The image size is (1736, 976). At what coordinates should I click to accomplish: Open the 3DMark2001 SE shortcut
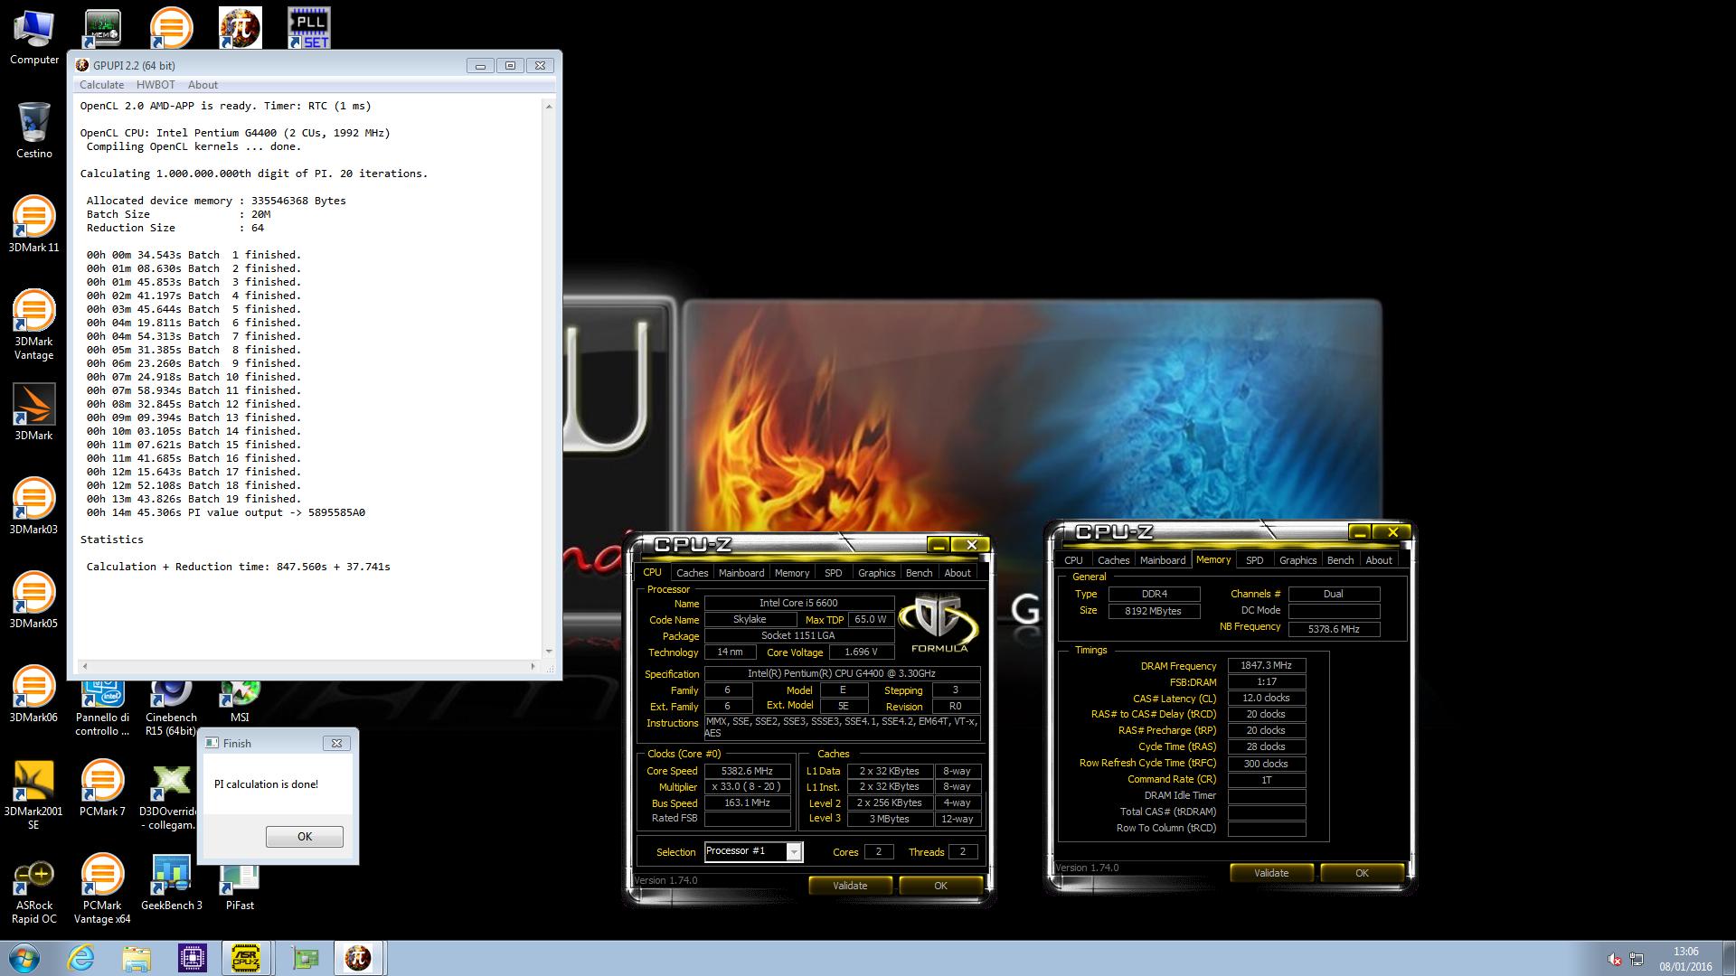coord(34,794)
